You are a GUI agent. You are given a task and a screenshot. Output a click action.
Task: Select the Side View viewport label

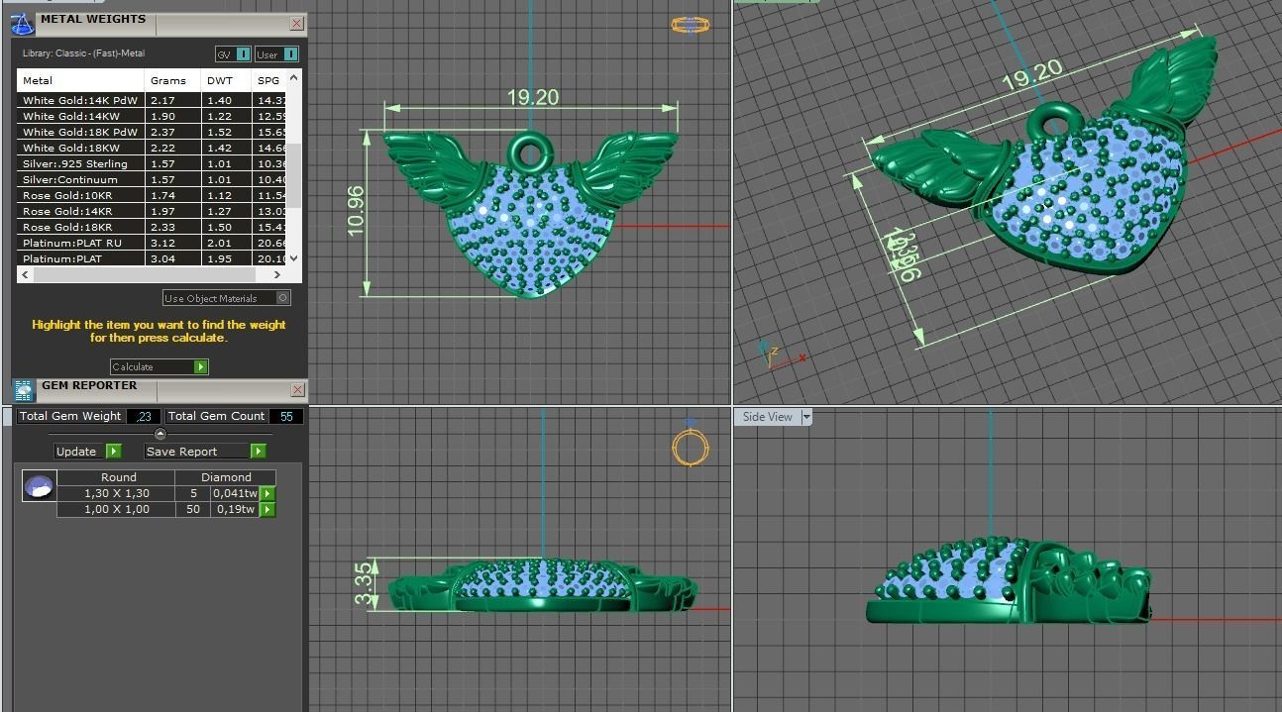click(x=768, y=417)
